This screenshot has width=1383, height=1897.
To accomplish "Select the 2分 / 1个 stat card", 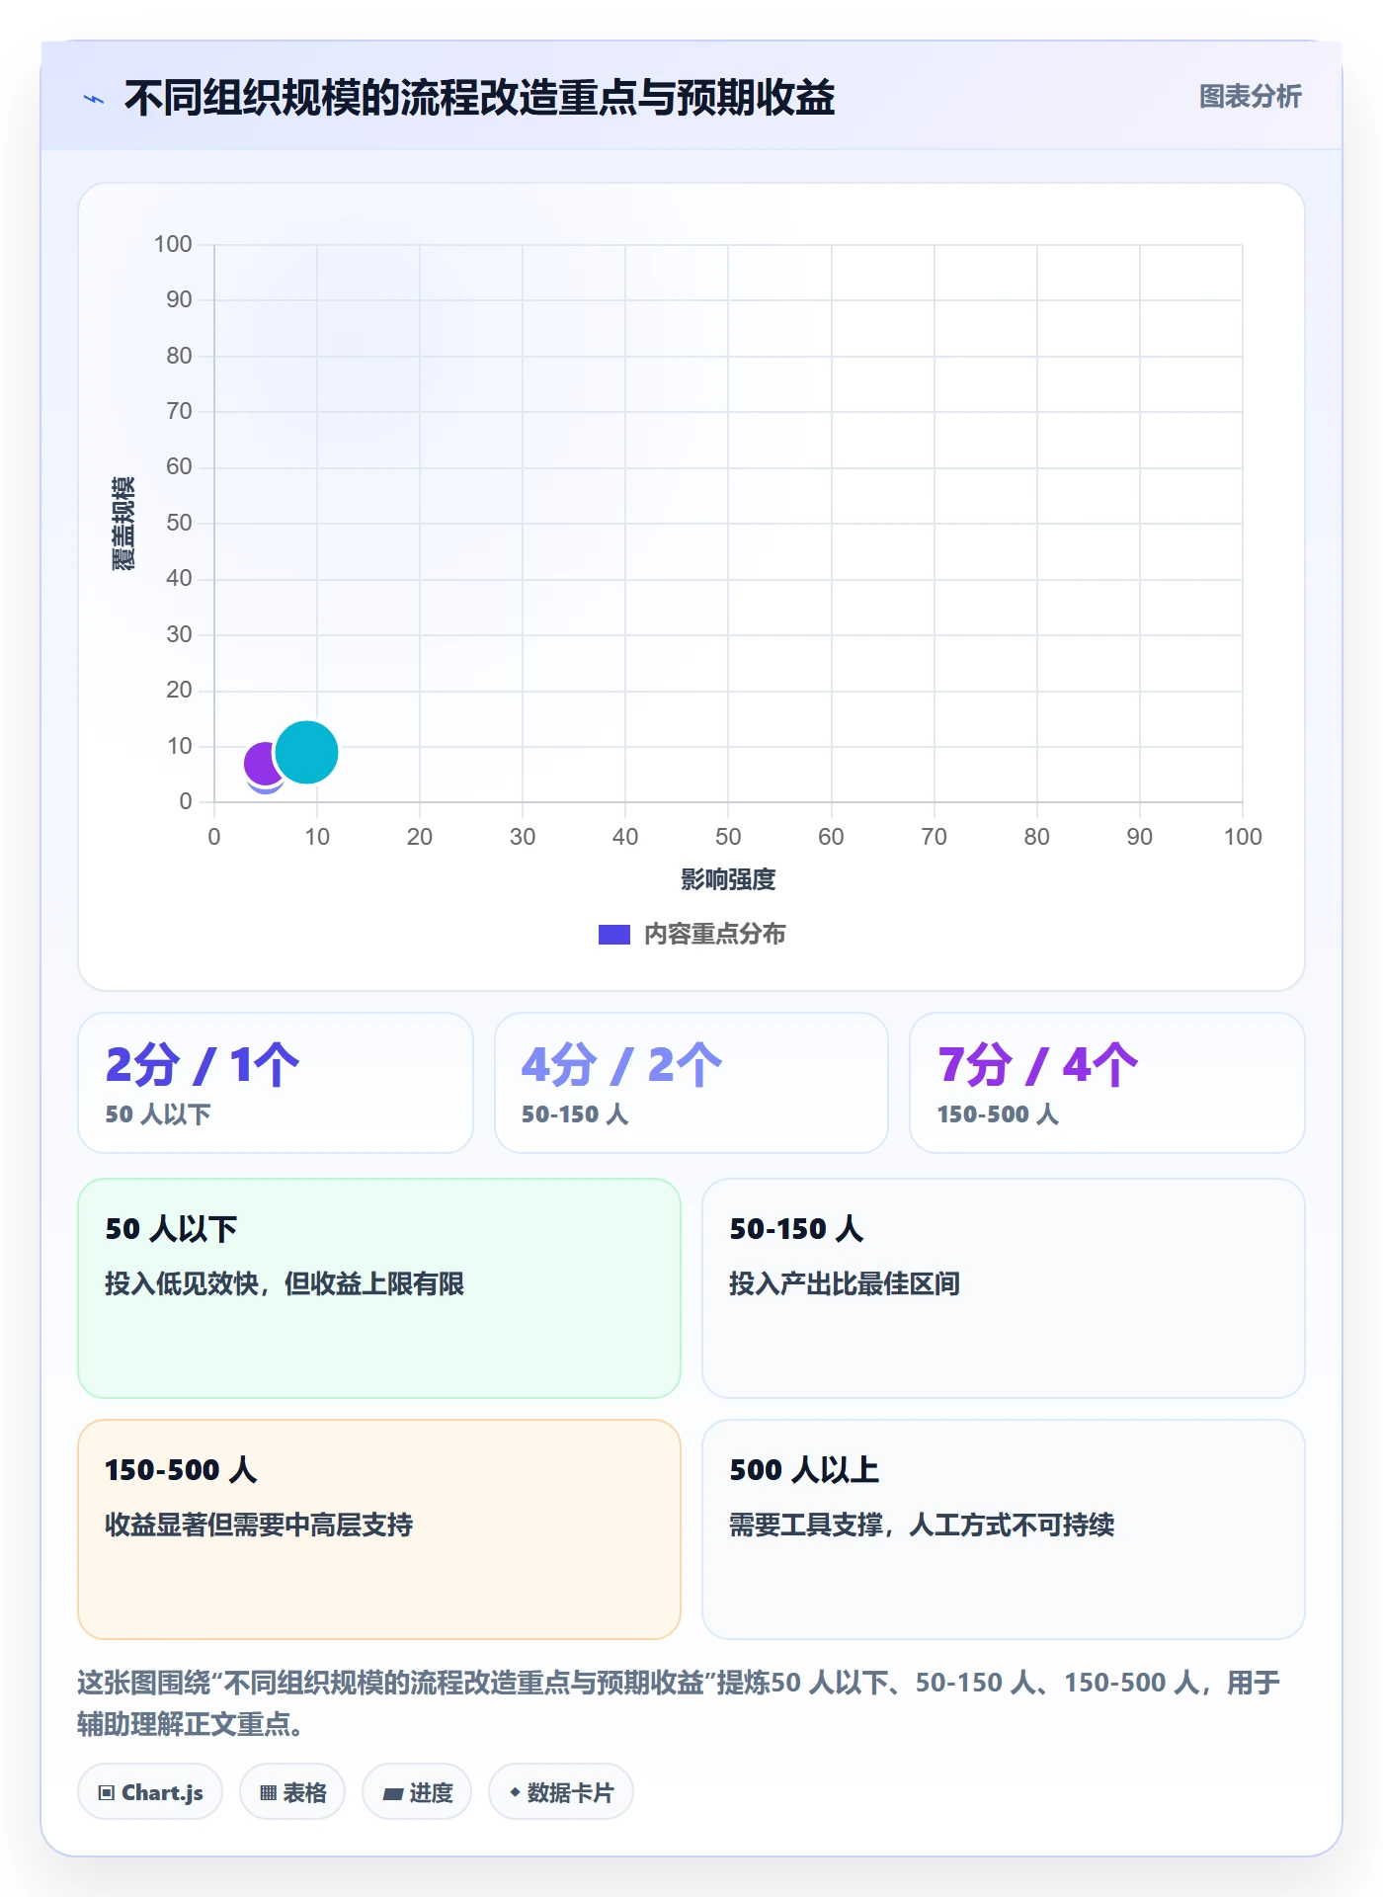I will tap(276, 1083).
